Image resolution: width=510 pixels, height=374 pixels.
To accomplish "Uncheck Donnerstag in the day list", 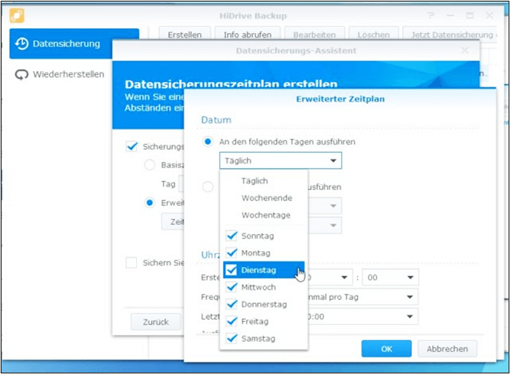I will [232, 304].
